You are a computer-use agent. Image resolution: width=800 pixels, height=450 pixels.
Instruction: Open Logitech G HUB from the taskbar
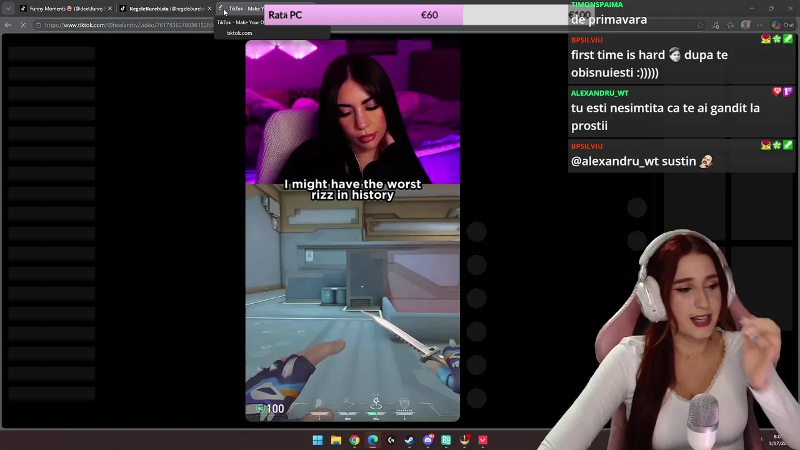point(391,440)
